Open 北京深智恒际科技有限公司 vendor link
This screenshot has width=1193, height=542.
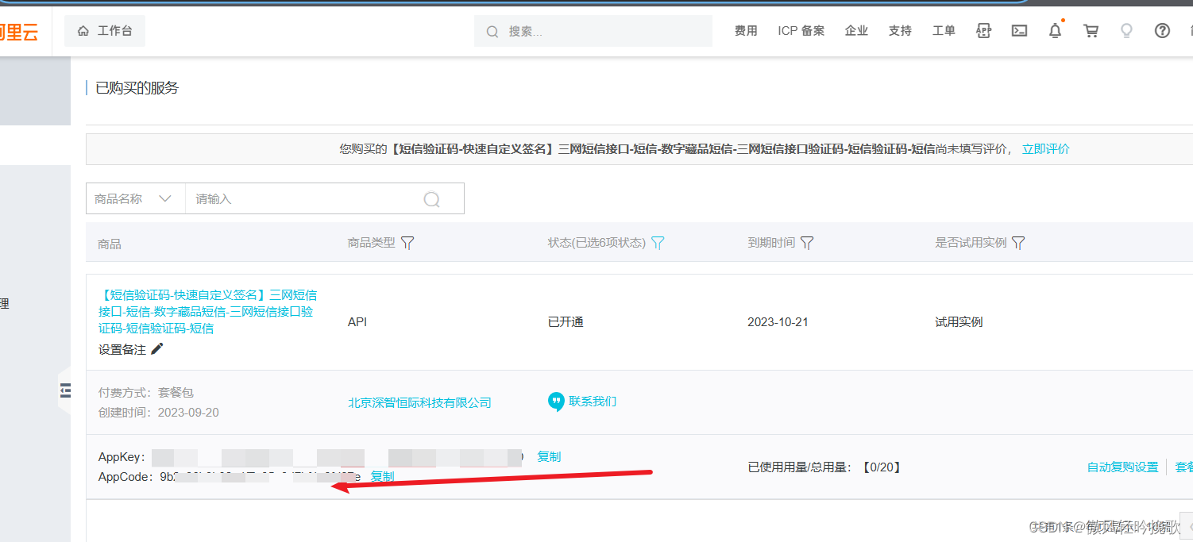coord(419,402)
